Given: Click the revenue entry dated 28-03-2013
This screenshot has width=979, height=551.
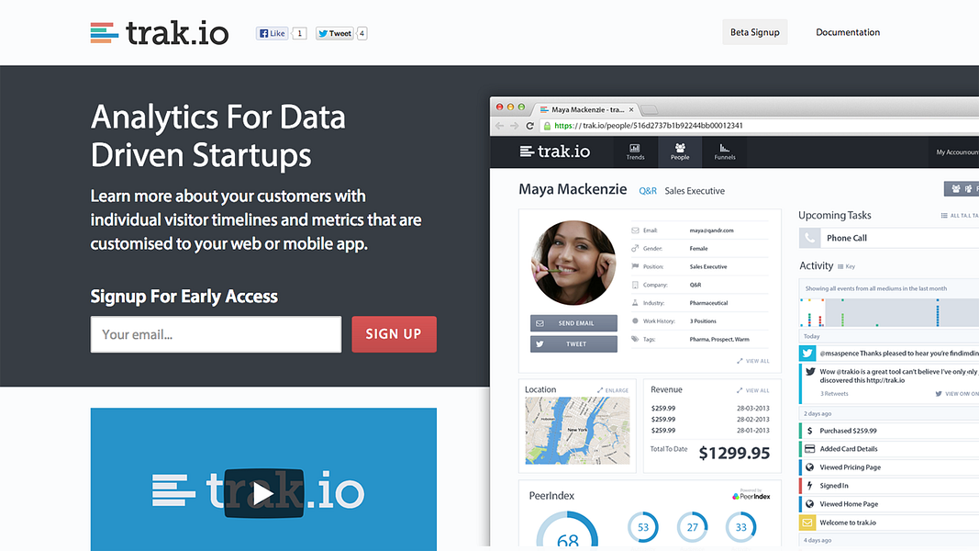Looking at the screenshot, I should pos(710,408).
